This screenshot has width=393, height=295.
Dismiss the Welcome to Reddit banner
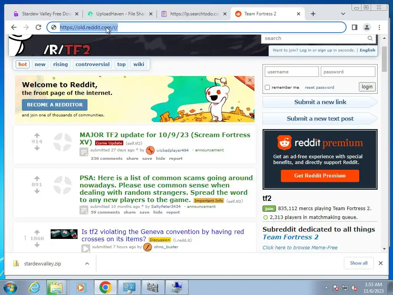click(249, 80)
